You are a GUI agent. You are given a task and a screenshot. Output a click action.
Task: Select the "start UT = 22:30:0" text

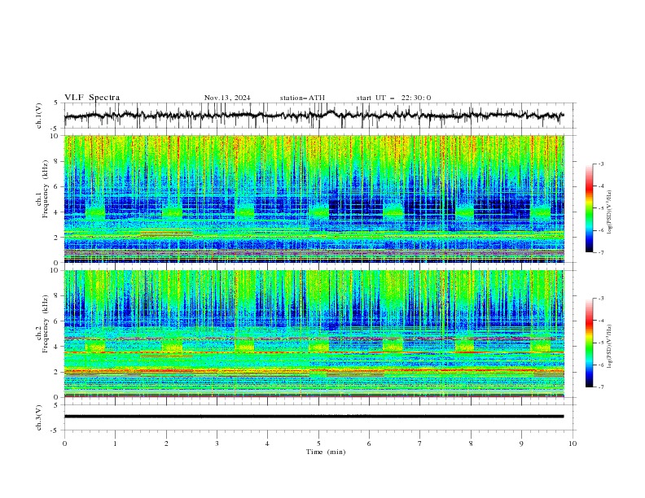coord(393,98)
